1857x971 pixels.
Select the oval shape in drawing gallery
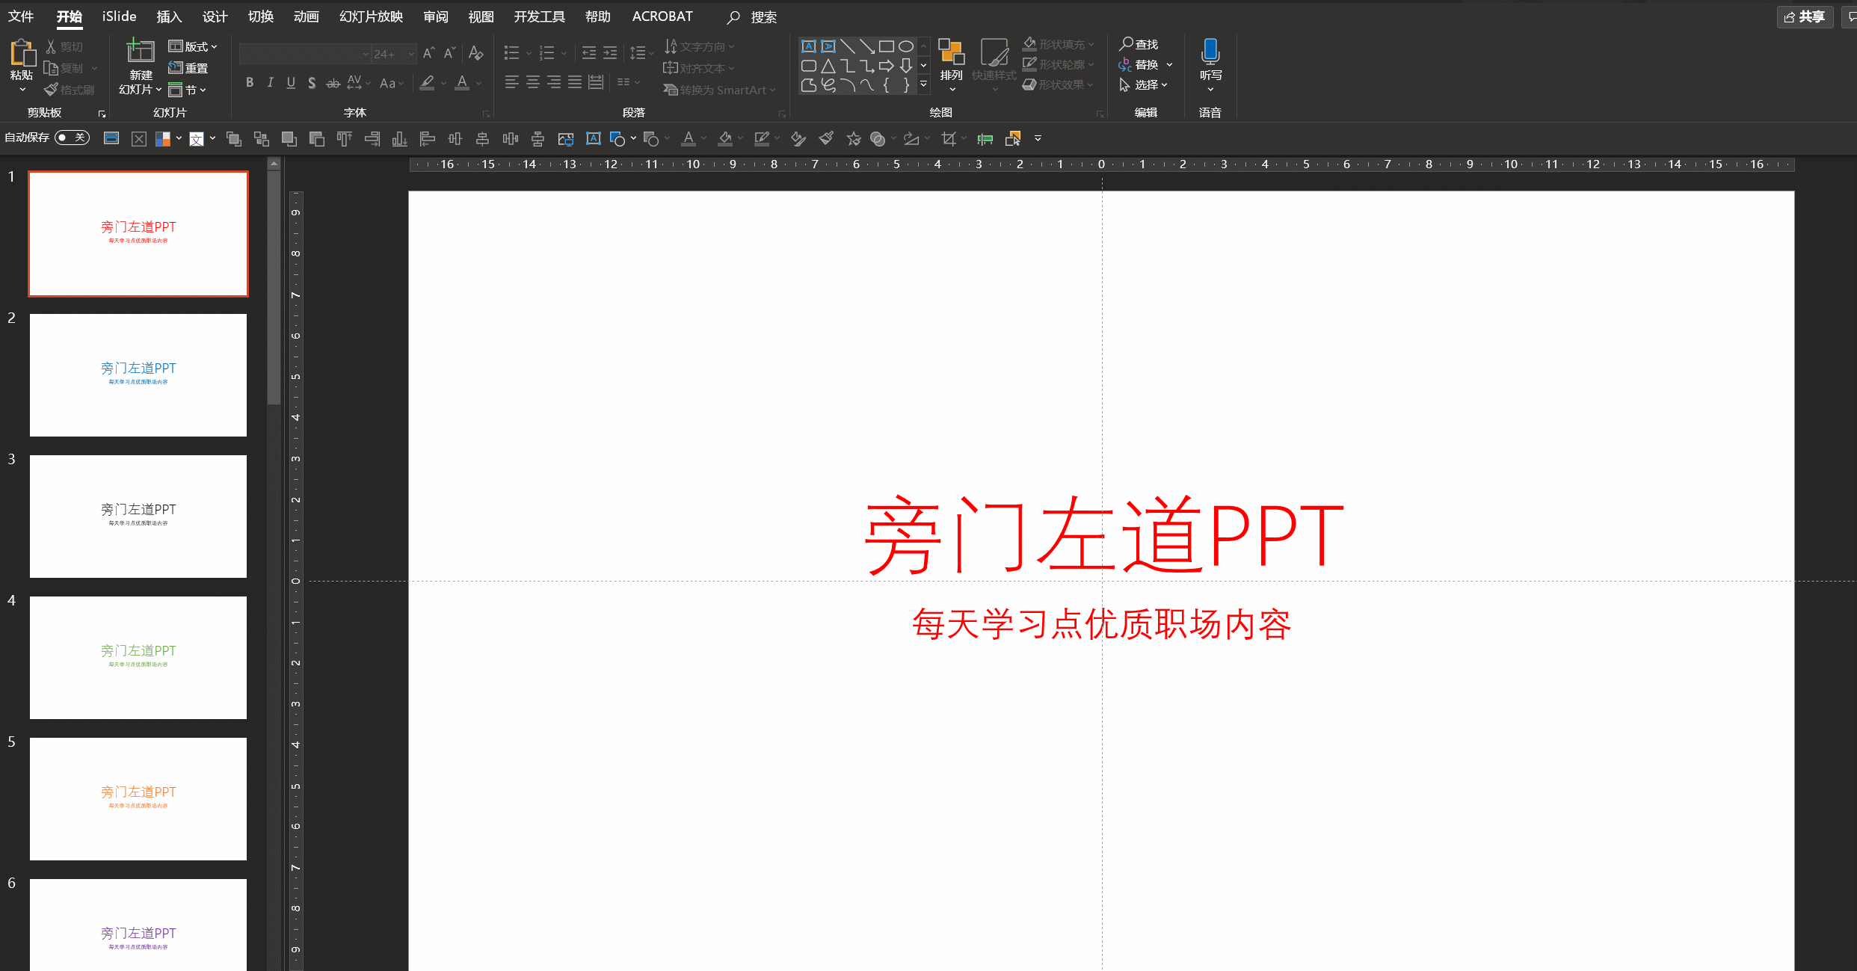coord(905,46)
